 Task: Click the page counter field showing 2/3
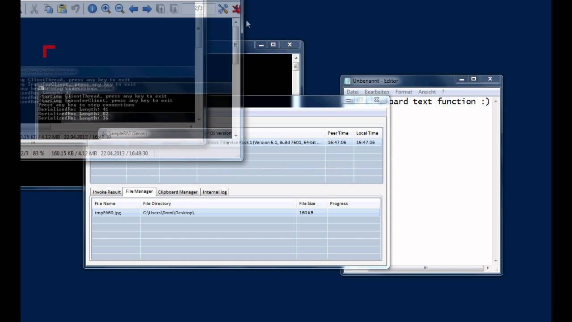point(199,8)
